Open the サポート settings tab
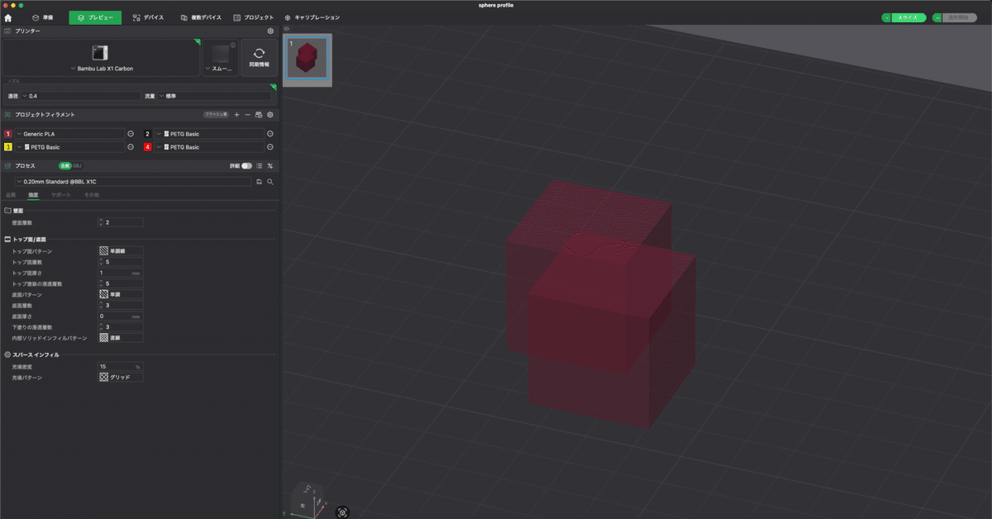The width and height of the screenshot is (992, 519). pyautogui.click(x=60, y=194)
